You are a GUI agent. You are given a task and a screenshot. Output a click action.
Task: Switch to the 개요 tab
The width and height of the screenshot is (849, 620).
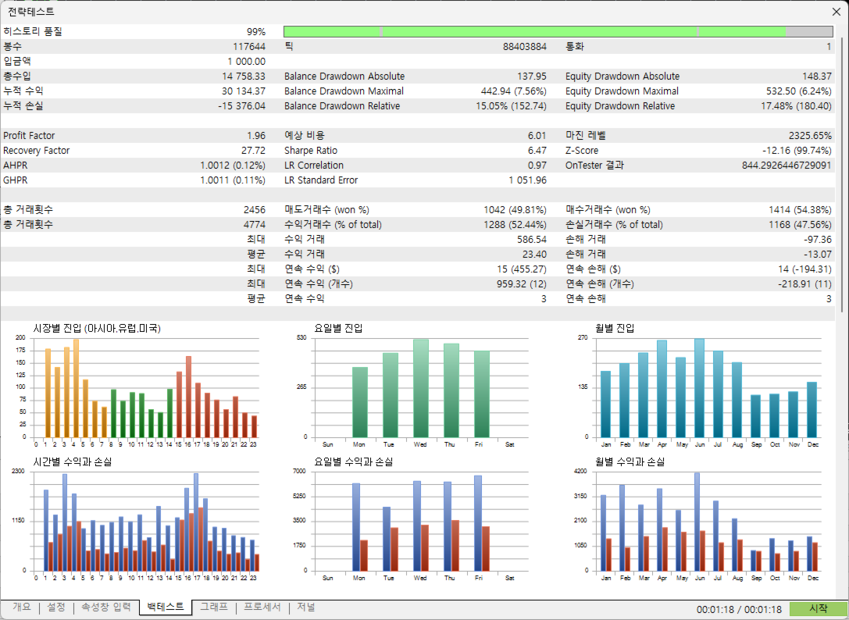pyautogui.click(x=22, y=607)
